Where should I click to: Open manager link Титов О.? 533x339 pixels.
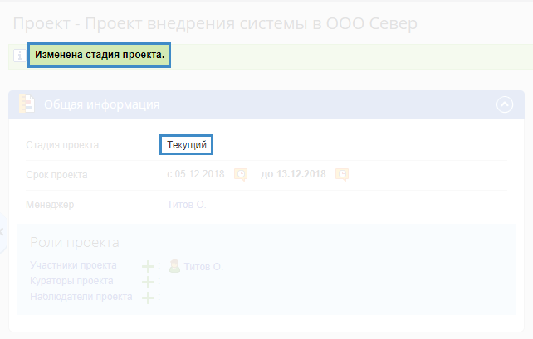click(x=186, y=204)
